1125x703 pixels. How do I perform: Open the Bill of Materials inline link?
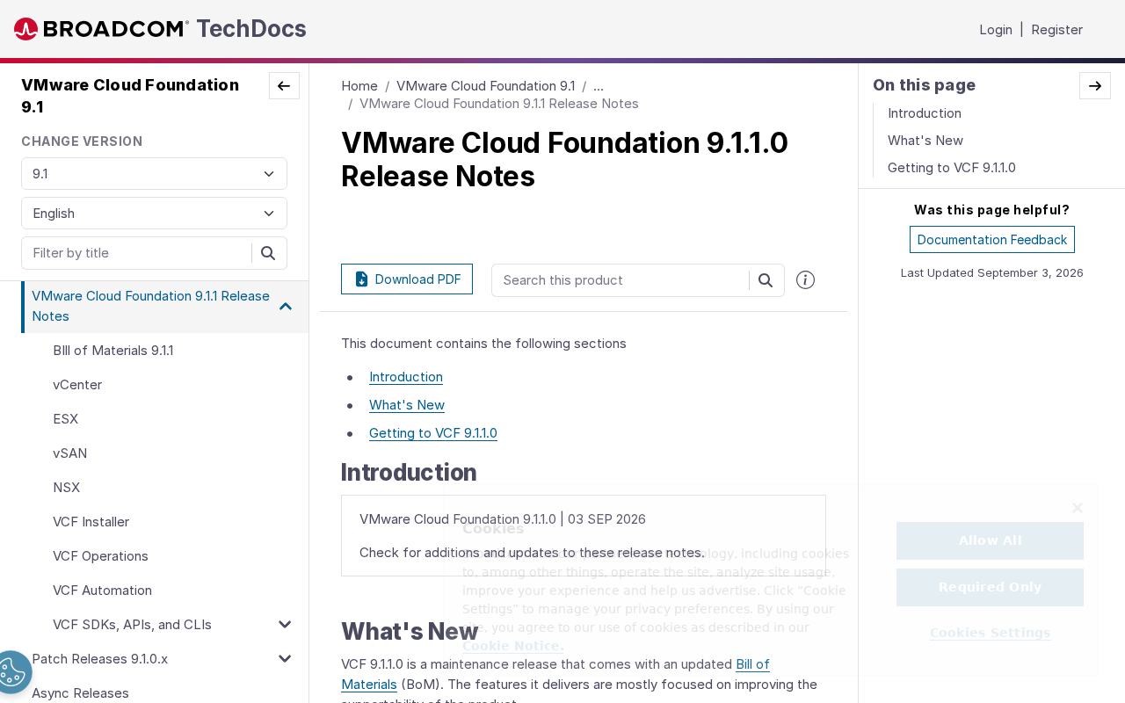point(752,664)
